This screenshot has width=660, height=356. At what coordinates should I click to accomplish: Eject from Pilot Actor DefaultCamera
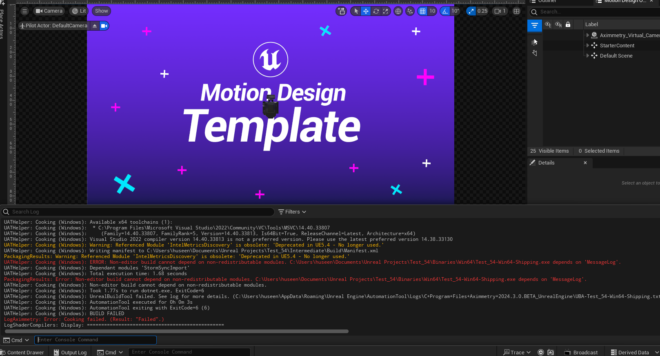[x=95, y=26]
